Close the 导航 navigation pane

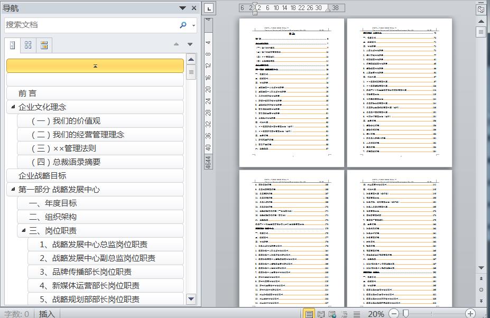pyautogui.click(x=194, y=8)
